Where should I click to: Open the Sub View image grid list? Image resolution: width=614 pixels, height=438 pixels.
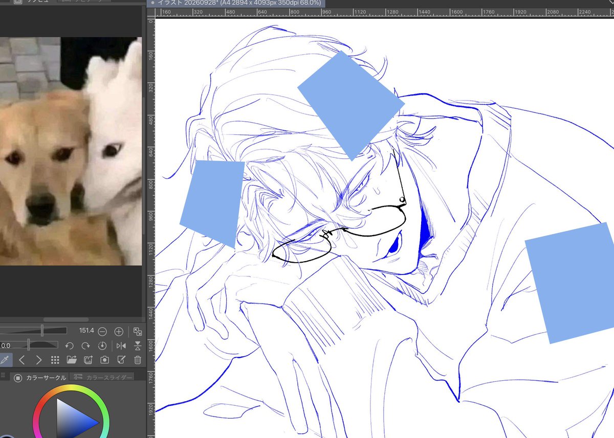55,360
